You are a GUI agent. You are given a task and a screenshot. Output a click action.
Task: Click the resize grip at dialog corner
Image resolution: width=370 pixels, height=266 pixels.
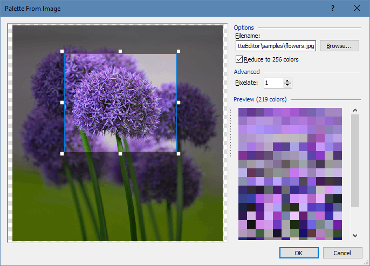[366, 262]
